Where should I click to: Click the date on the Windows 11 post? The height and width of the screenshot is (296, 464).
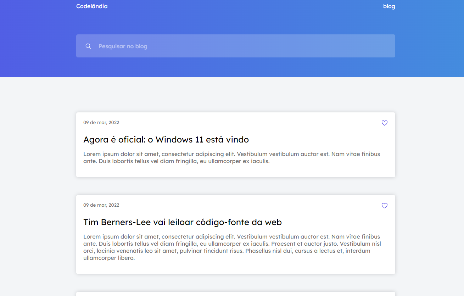pos(101,123)
